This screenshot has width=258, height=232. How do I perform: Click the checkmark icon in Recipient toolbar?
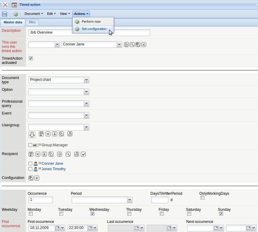click(83, 154)
